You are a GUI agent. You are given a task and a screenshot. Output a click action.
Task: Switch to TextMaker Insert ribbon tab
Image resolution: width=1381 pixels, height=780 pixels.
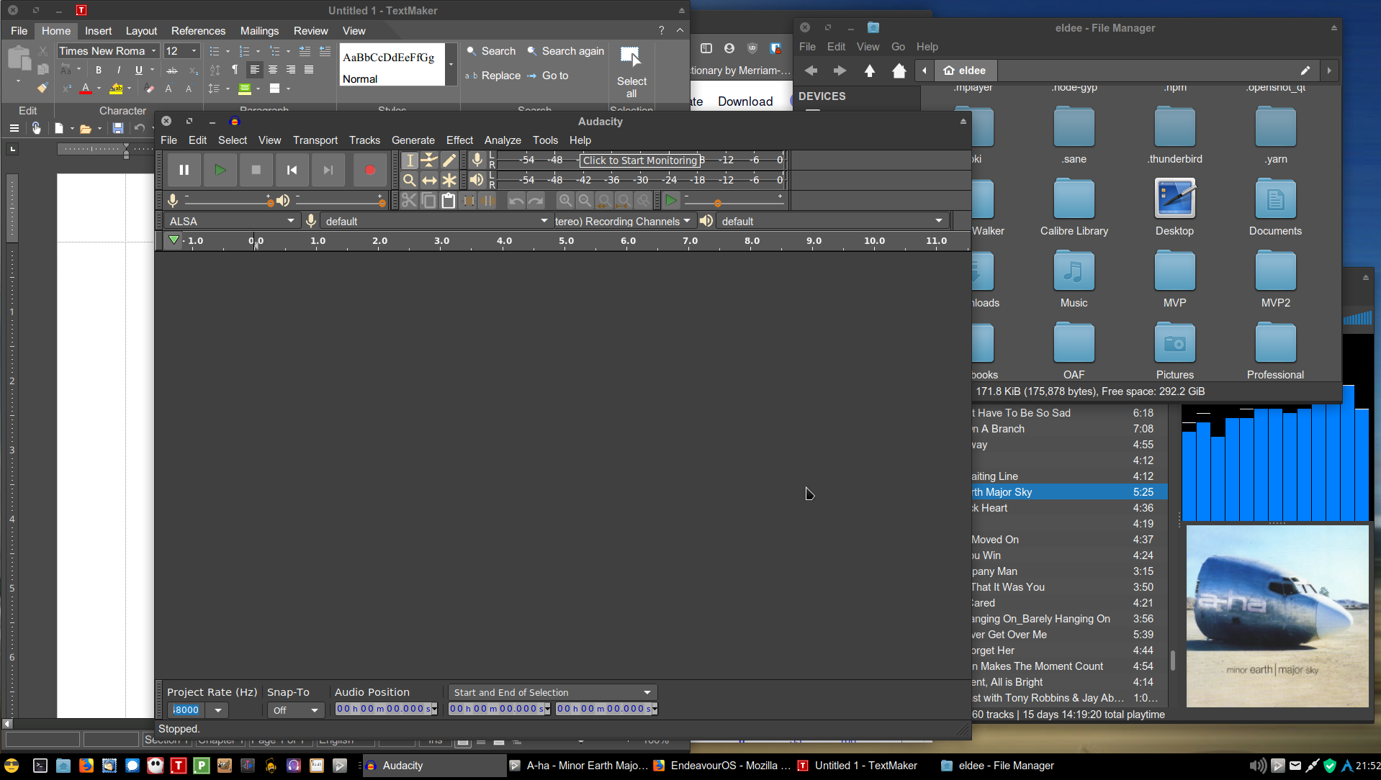pyautogui.click(x=98, y=31)
